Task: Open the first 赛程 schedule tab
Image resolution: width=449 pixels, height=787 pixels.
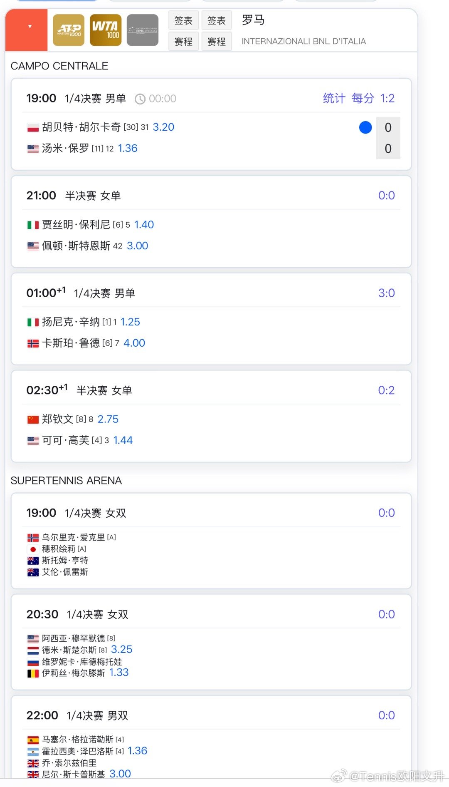Action: pyautogui.click(x=183, y=42)
